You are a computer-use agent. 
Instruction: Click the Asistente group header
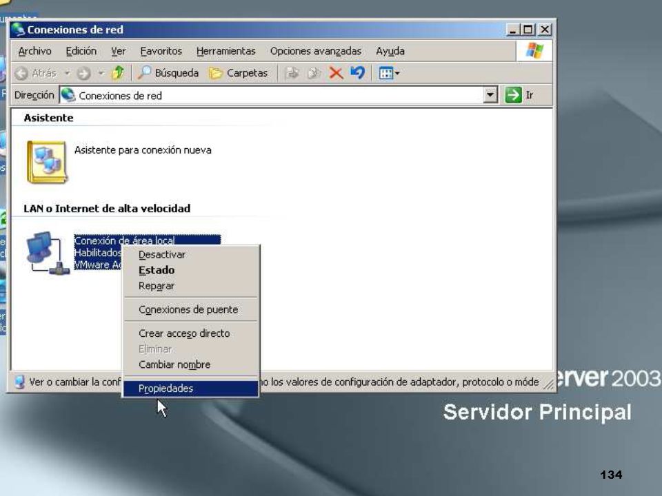point(48,118)
